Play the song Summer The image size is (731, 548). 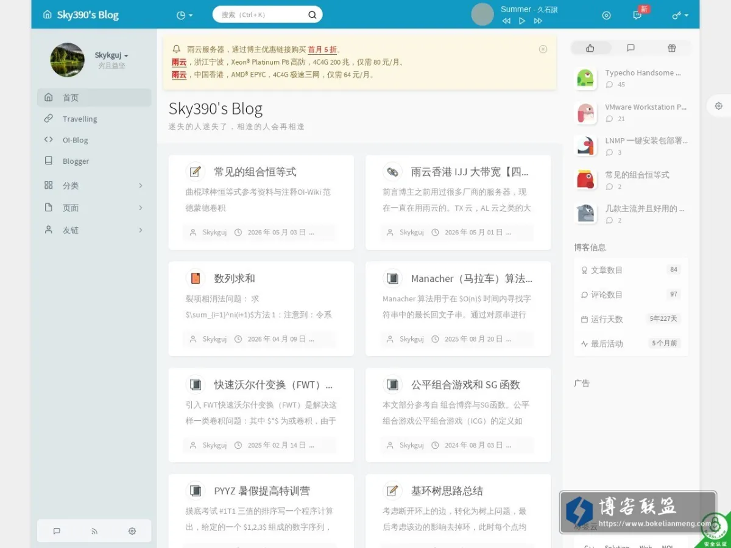point(522,21)
